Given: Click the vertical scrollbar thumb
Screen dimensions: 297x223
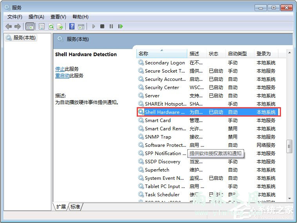Looking at the screenshot, I should tap(289, 146).
